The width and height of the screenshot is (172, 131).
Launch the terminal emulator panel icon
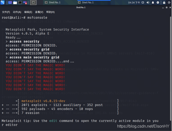pos(20,2)
